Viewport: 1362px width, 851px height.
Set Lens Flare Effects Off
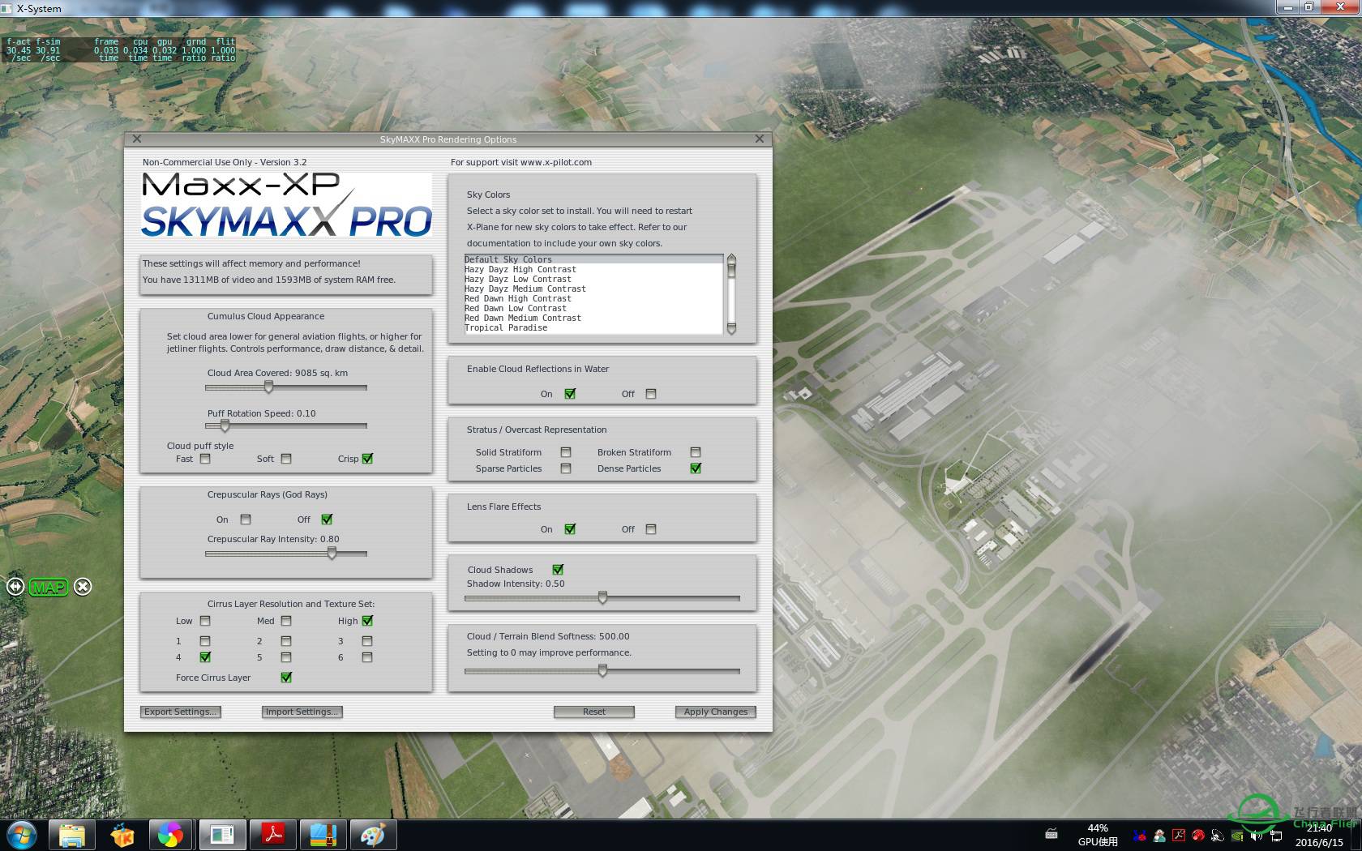point(651,529)
